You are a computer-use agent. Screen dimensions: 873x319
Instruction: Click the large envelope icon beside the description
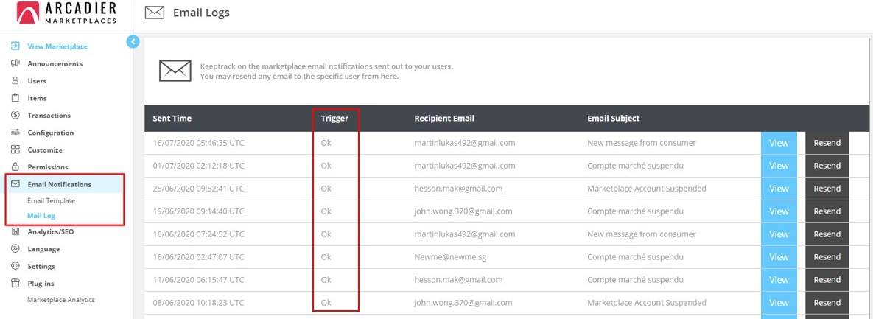(x=175, y=71)
